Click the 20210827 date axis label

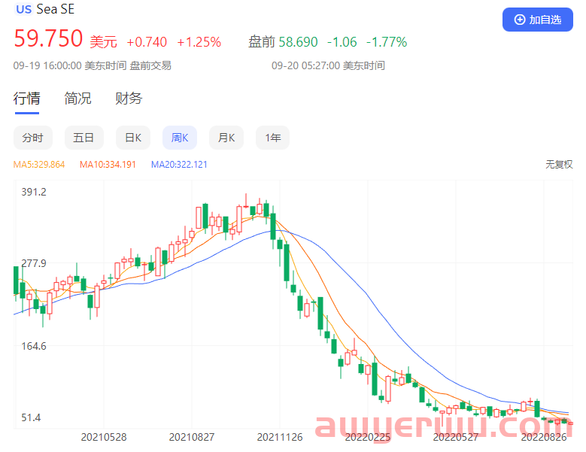pyautogui.click(x=192, y=437)
